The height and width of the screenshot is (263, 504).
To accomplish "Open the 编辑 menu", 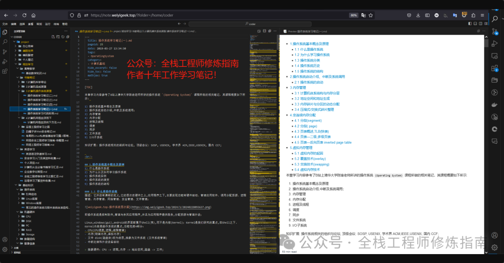I will coord(14,24).
